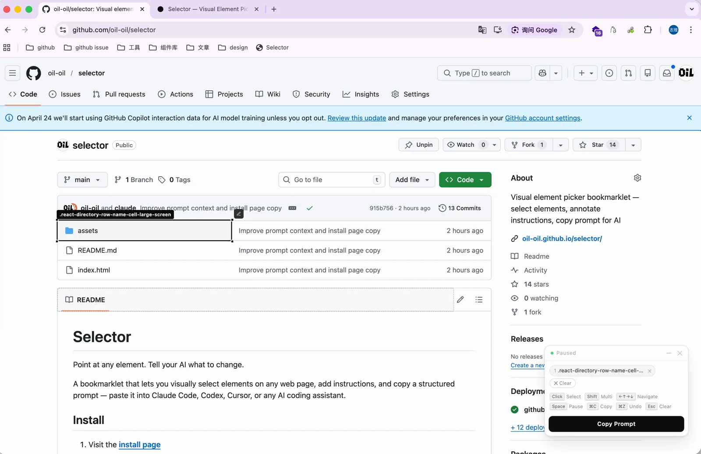Switch to the Issues tab

[x=64, y=94]
